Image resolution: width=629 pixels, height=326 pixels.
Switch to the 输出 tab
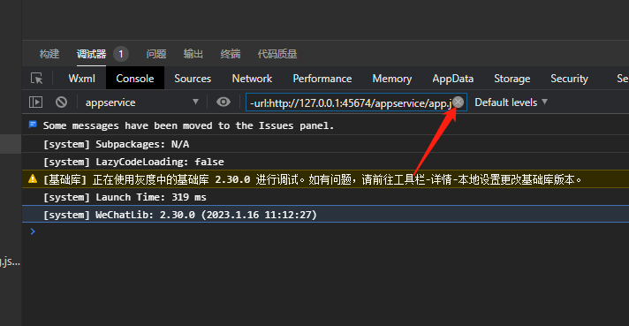(193, 54)
